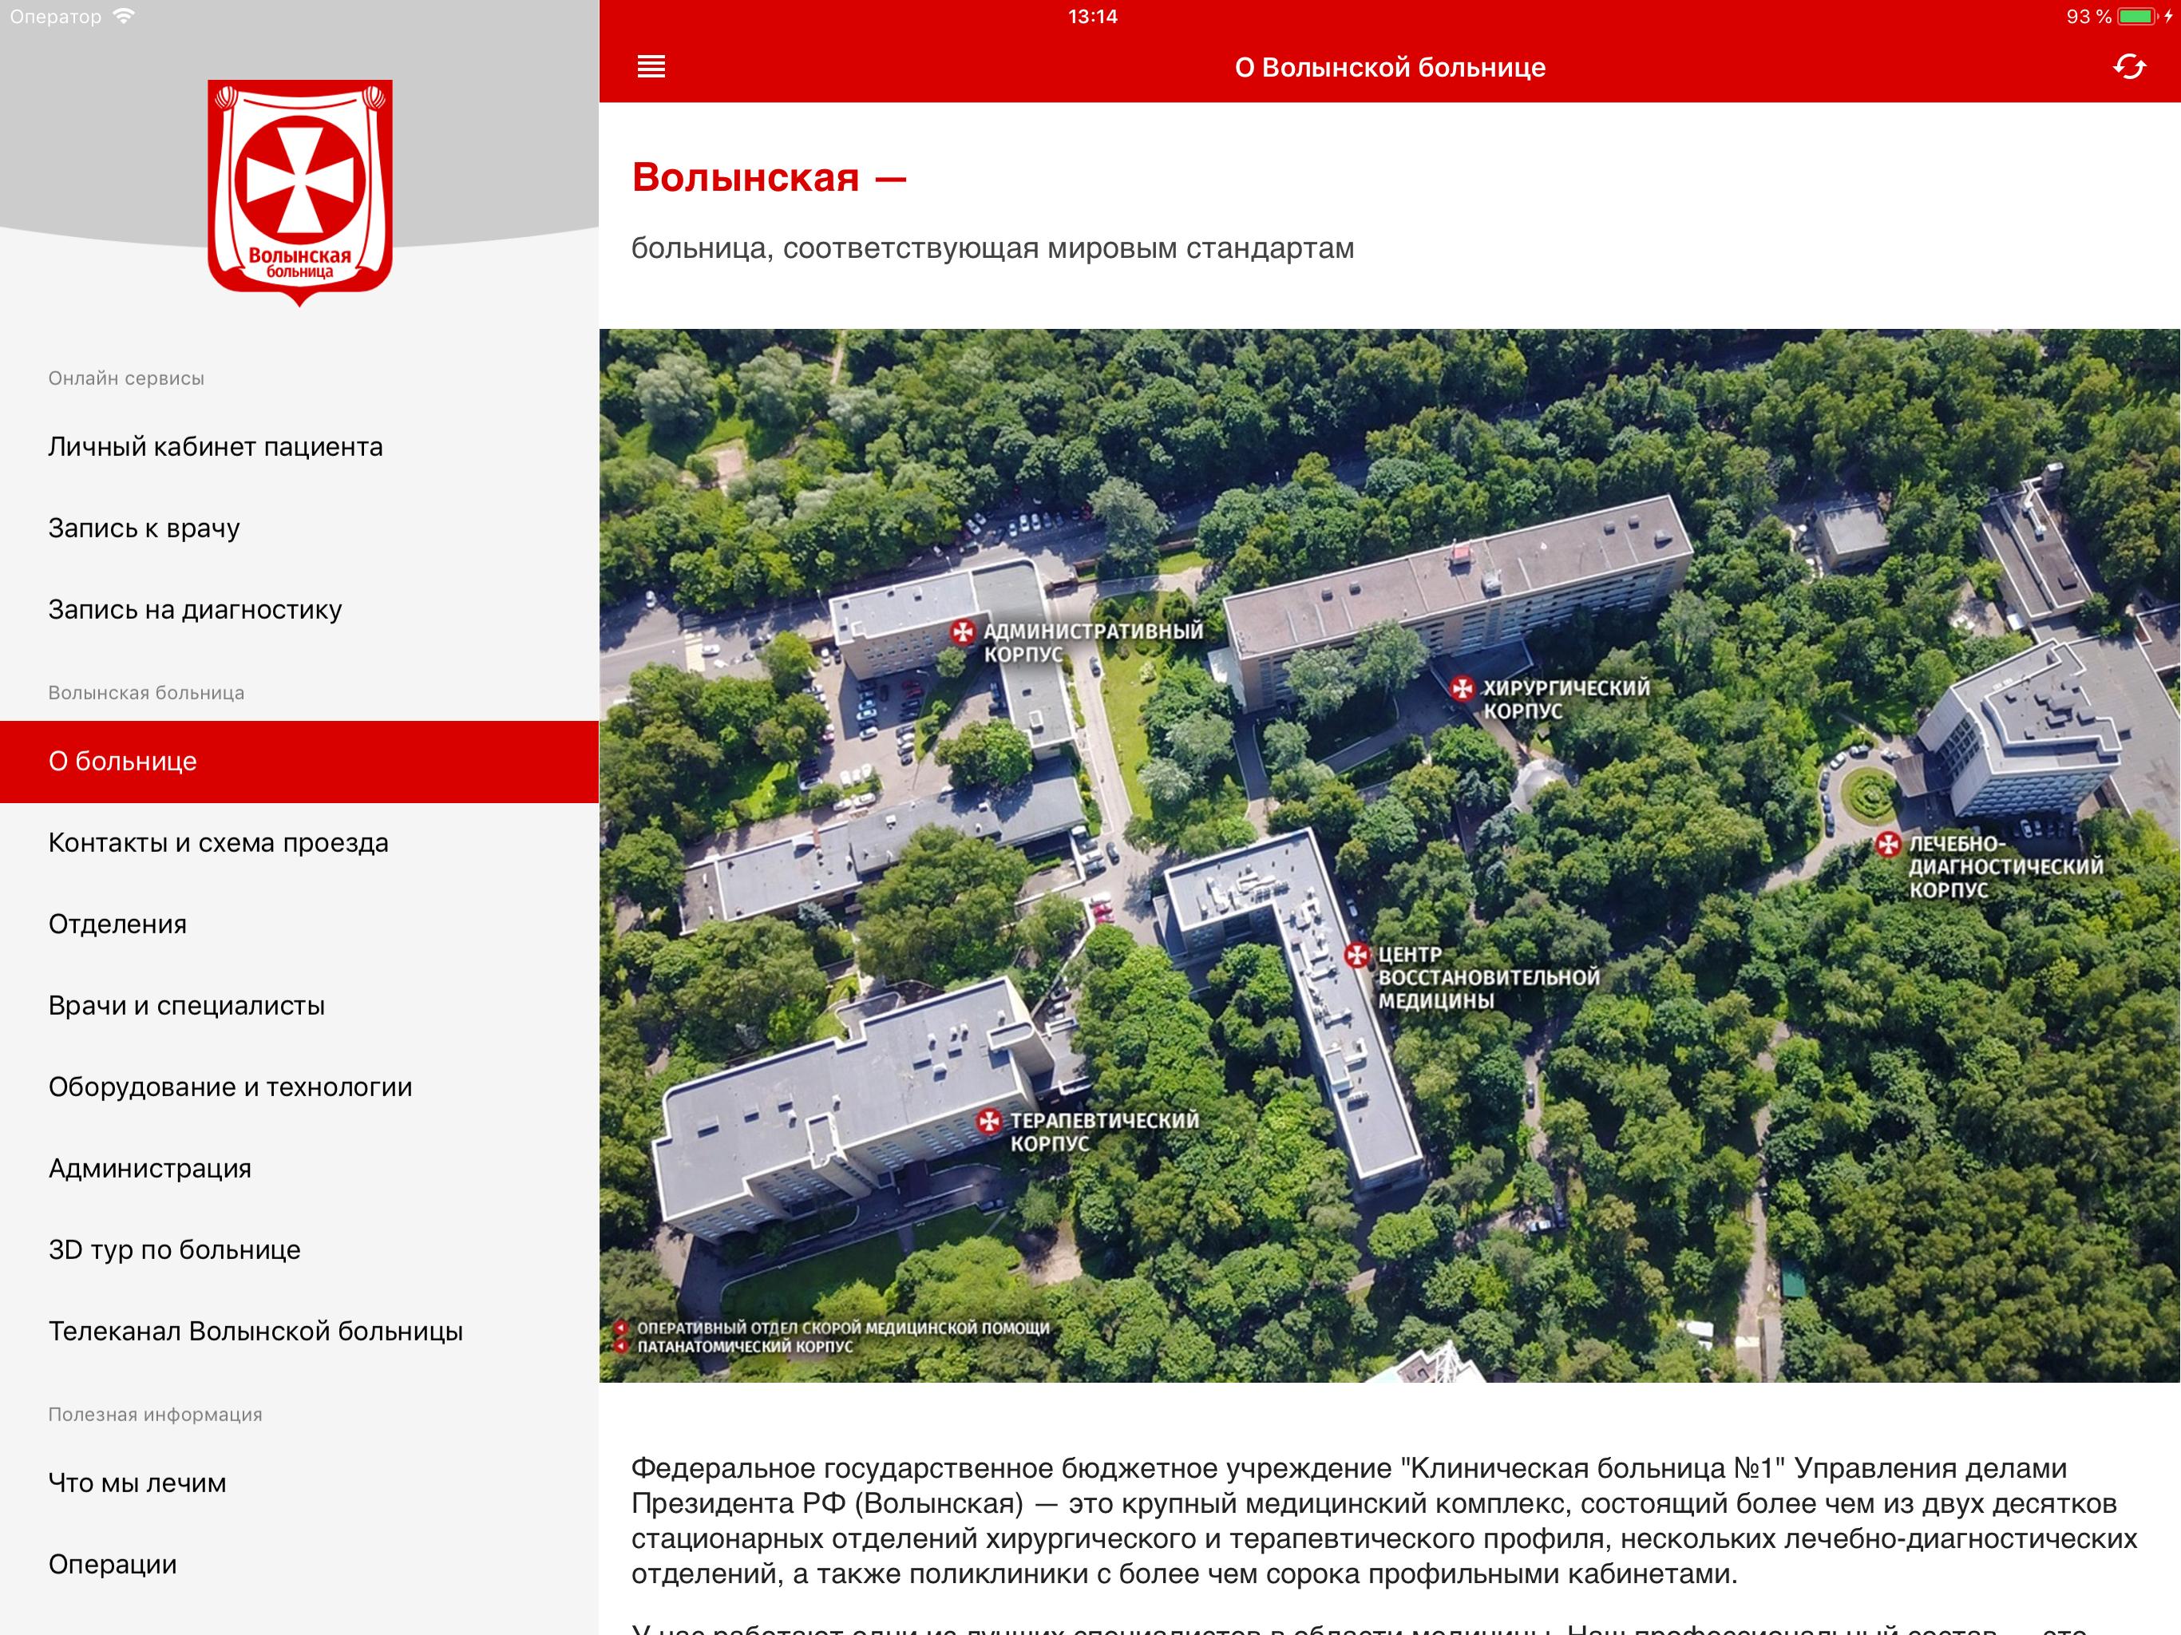Select Оборудование и технологии
2181x1635 pixels.
(x=299, y=1087)
